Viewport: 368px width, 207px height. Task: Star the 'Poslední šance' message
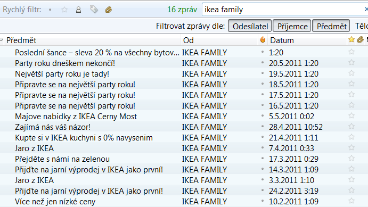point(351,52)
